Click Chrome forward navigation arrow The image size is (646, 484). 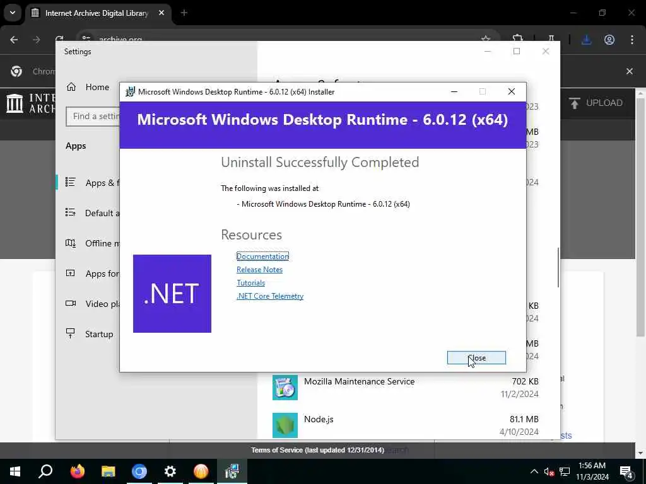[37, 40]
